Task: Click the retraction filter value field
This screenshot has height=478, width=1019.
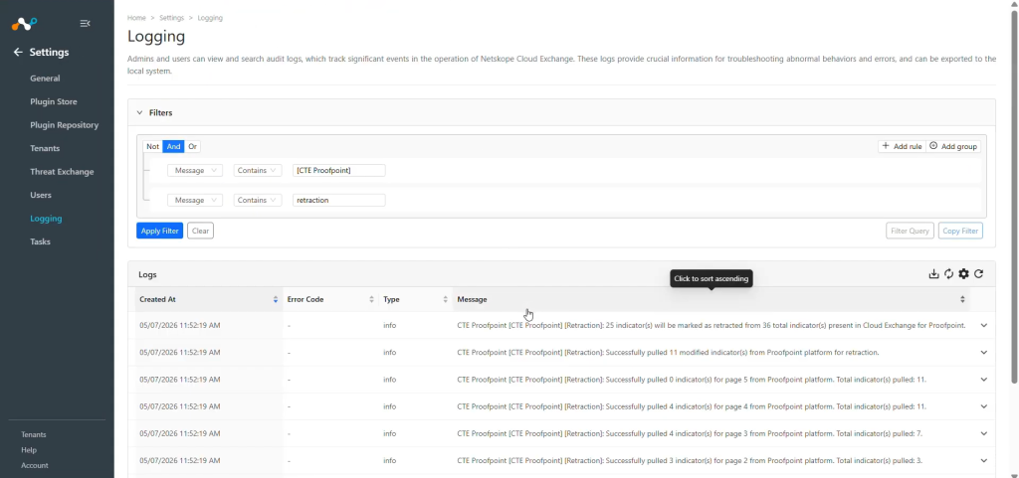Action: [x=338, y=201]
